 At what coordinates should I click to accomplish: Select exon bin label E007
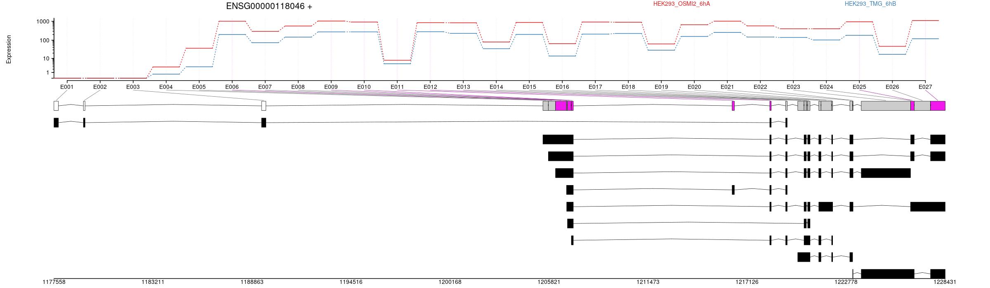pyautogui.click(x=265, y=87)
